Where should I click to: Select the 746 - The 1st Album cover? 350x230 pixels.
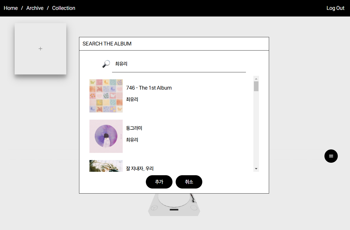point(106,96)
